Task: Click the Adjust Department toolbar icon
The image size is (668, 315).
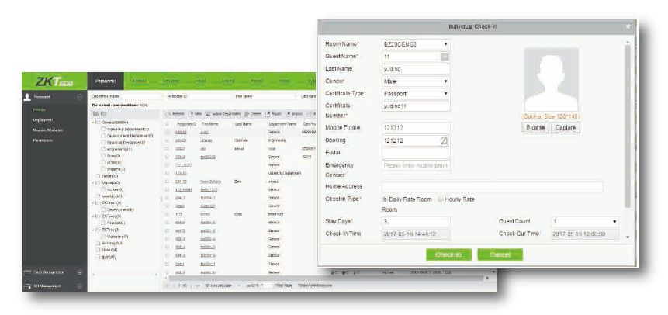Action: (209, 114)
